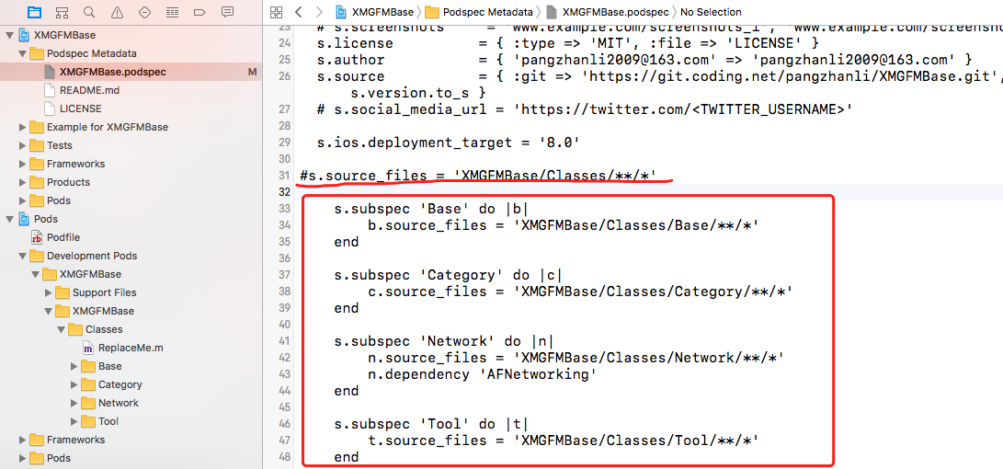Image resolution: width=1003 pixels, height=469 pixels.
Task: Open the Breakpoint navigator icon
Action: click(199, 12)
